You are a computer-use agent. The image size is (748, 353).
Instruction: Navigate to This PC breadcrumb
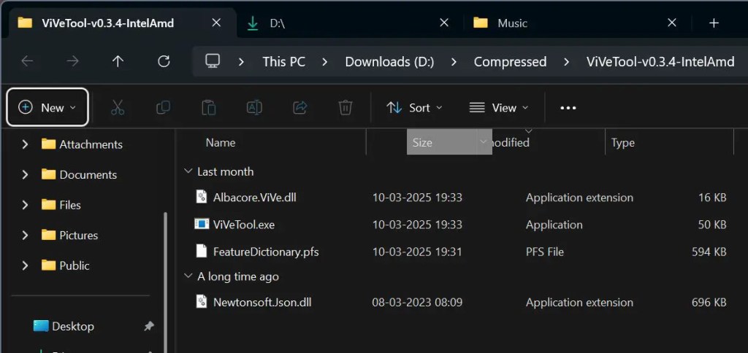(284, 62)
